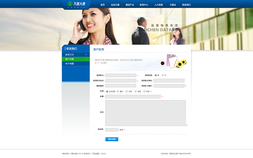Select the 男 gender radio button
The width and height of the screenshot is (253, 158).
pyautogui.click(x=156, y=75)
